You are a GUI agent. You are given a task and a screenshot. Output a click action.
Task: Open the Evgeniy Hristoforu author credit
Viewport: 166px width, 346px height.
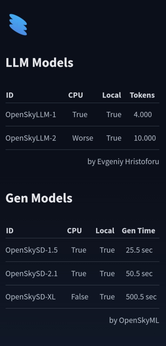coord(123,161)
